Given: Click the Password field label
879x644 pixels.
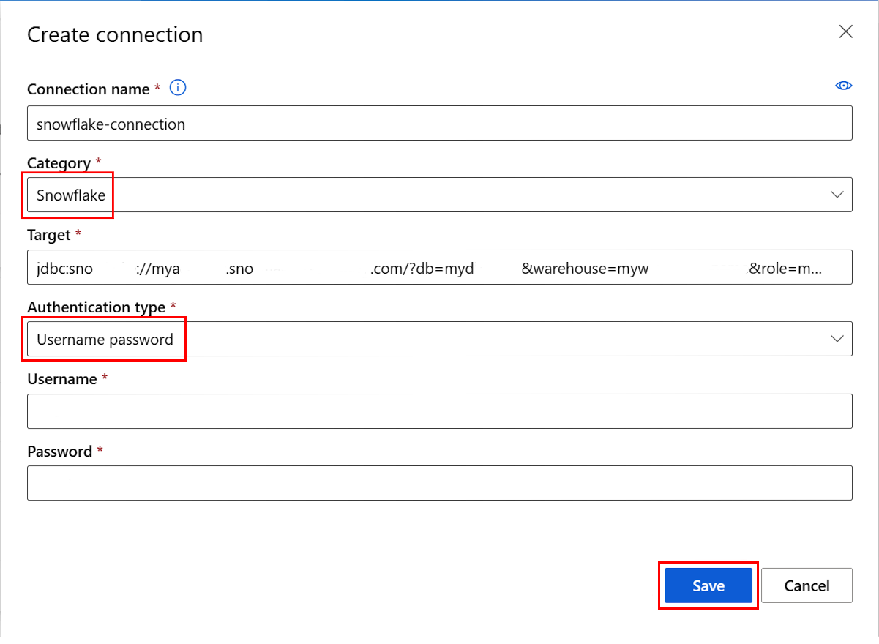Looking at the screenshot, I should tap(59, 452).
